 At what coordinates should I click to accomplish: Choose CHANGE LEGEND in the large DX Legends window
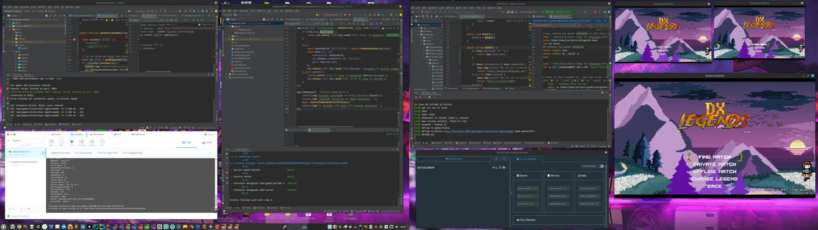pyautogui.click(x=714, y=179)
